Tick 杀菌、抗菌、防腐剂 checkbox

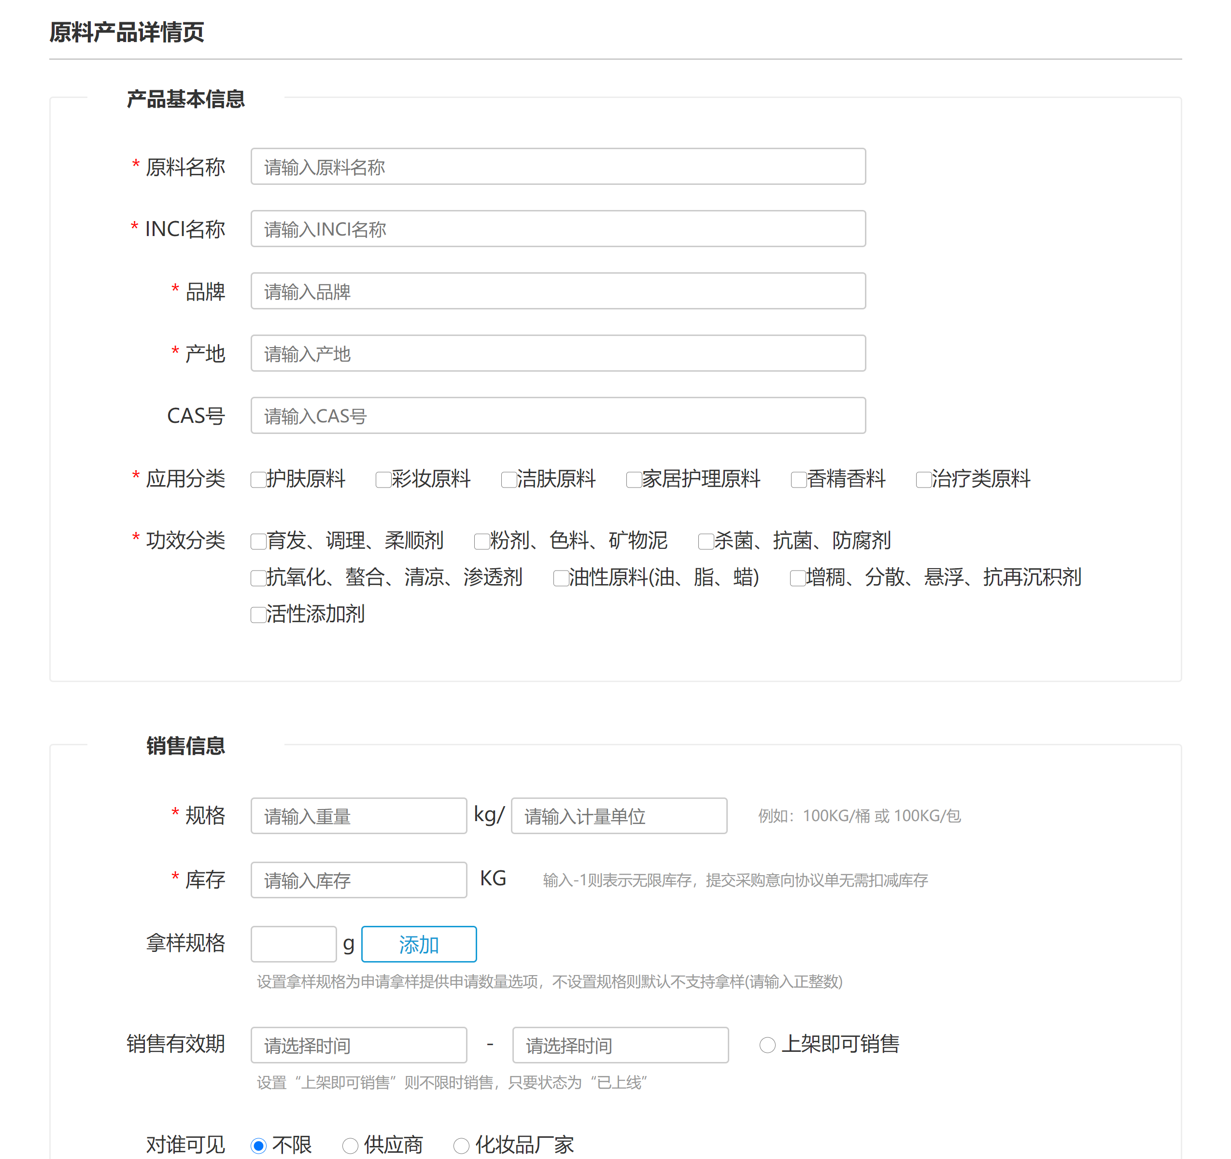coord(706,542)
